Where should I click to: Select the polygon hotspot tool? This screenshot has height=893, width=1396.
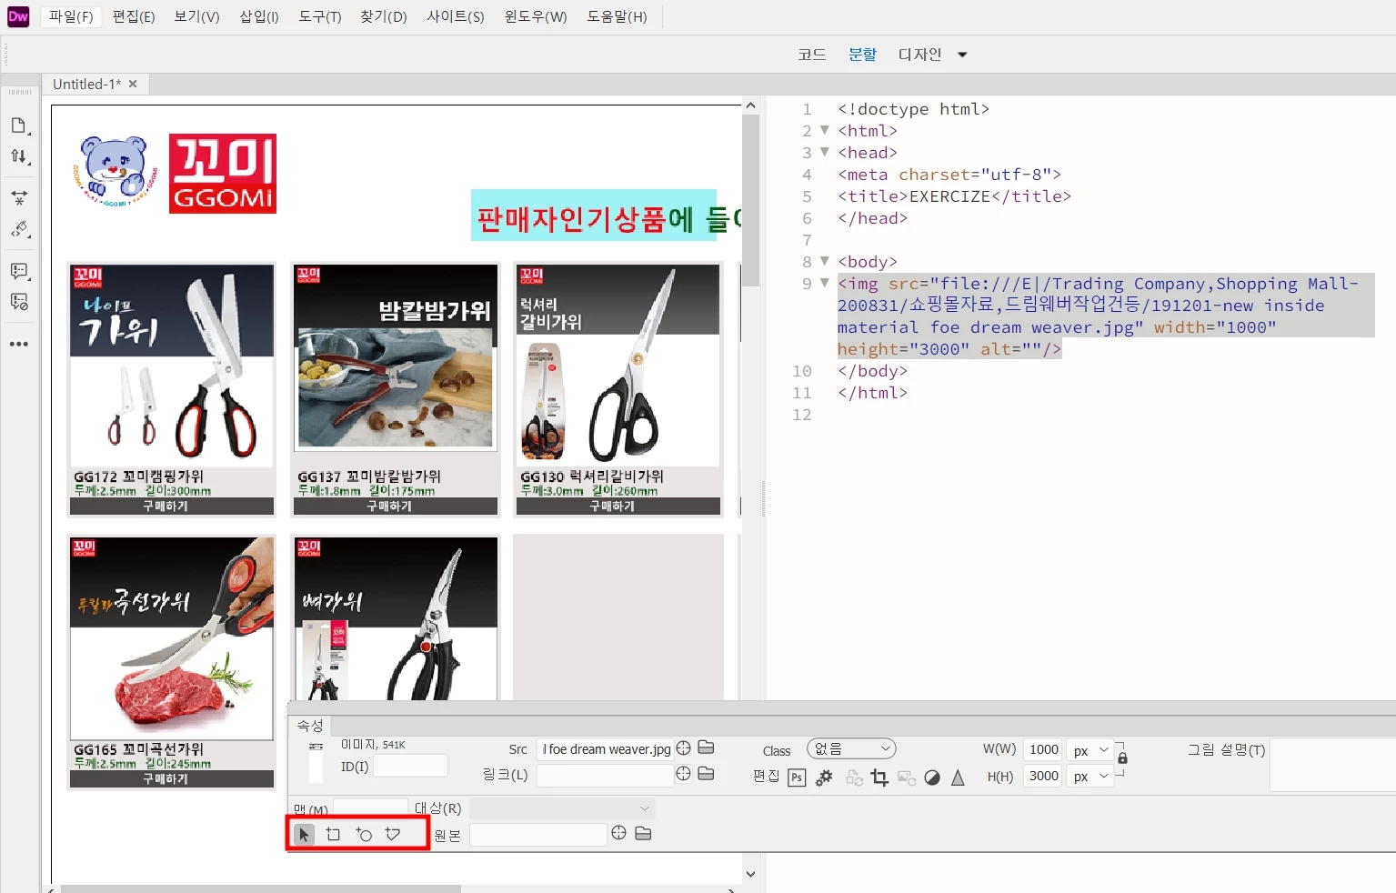(x=393, y=834)
